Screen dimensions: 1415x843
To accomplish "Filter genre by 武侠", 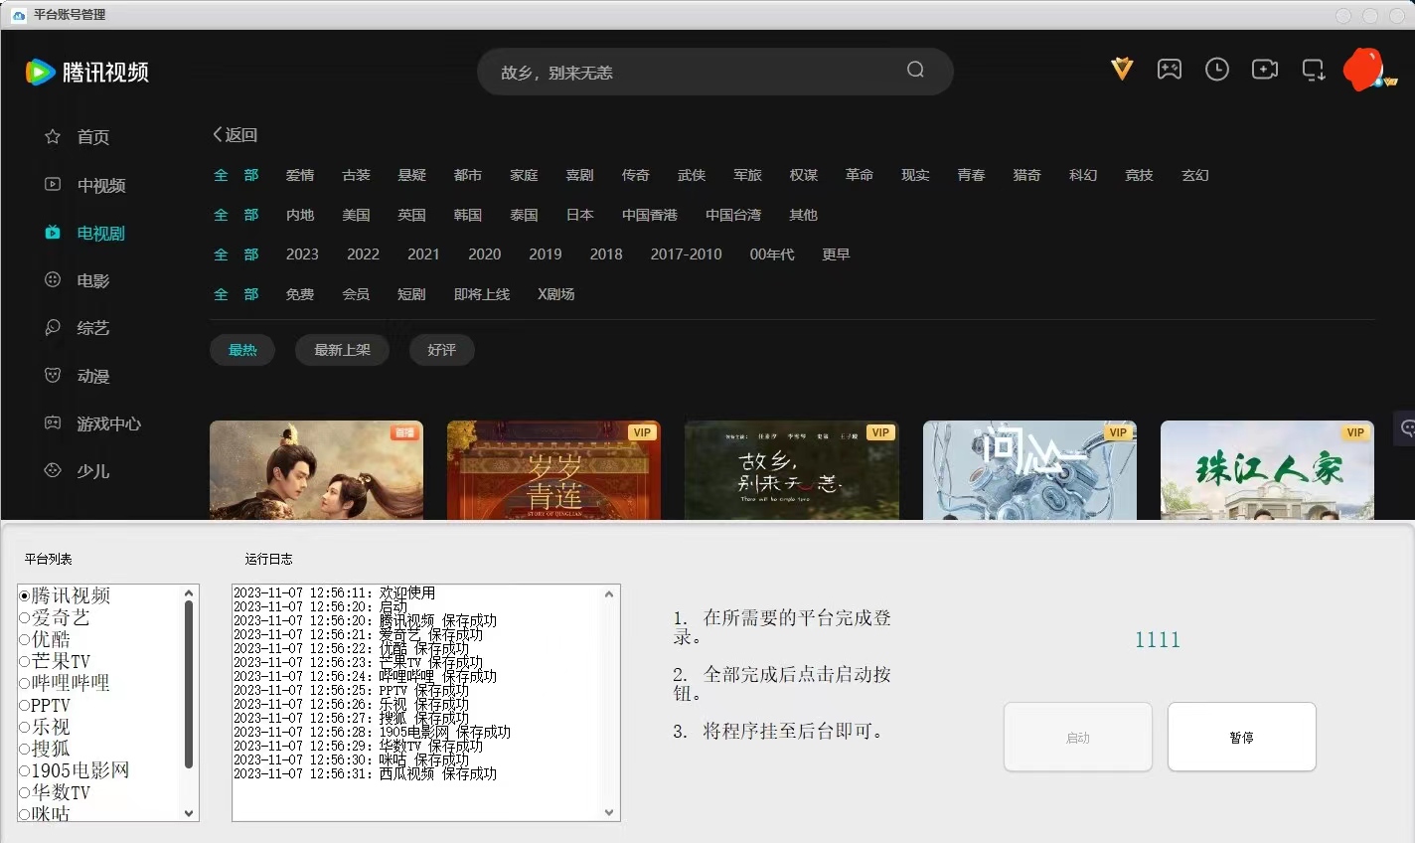I will point(692,175).
